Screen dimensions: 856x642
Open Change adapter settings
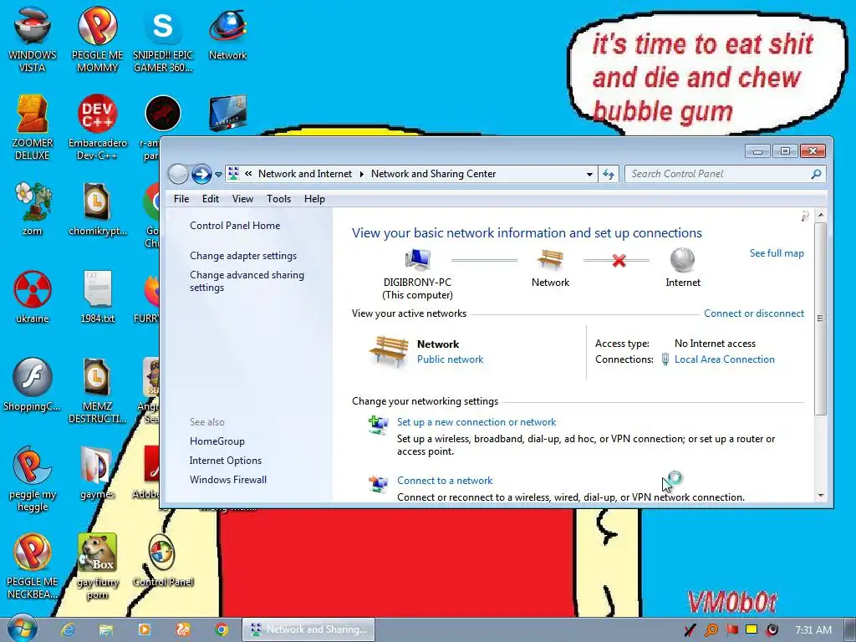[243, 256]
